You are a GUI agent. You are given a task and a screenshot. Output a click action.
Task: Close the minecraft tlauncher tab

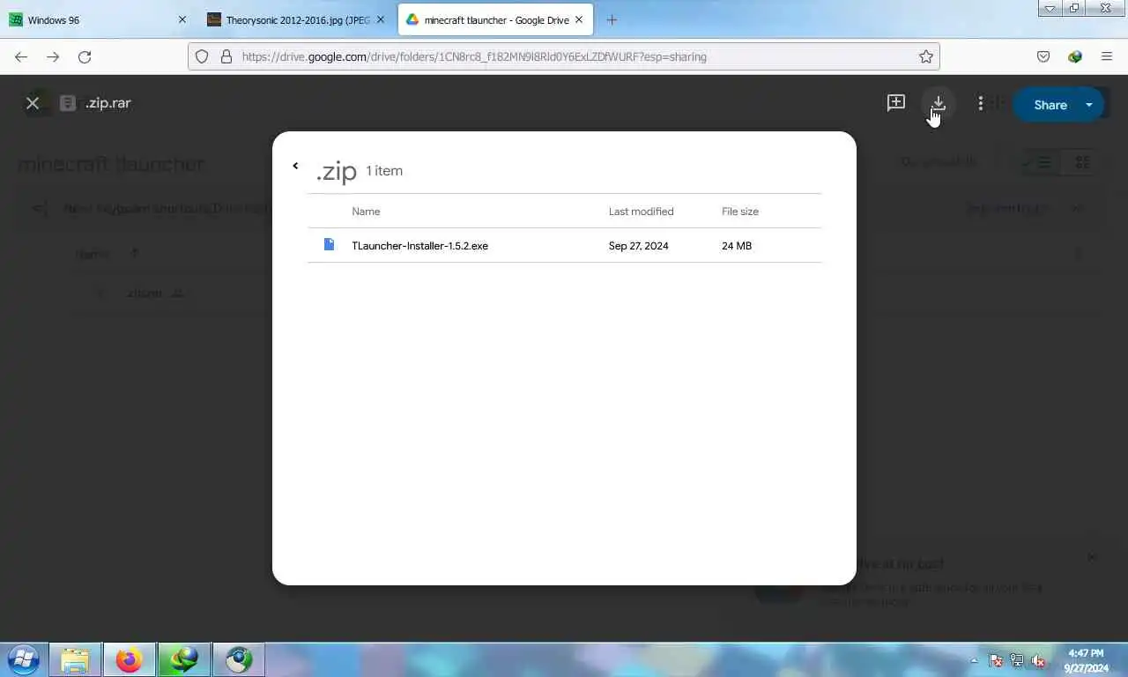coord(579,19)
